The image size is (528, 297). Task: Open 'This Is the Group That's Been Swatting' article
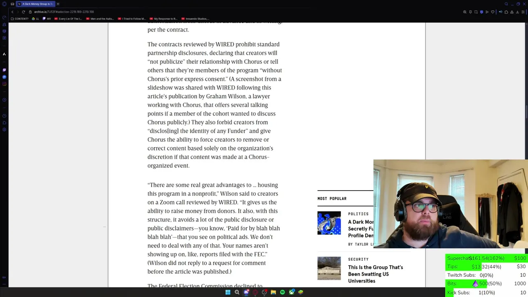point(375,274)
